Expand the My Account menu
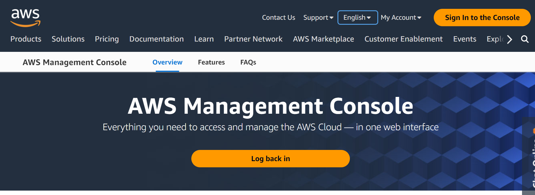535x195 pixels. 401,18
